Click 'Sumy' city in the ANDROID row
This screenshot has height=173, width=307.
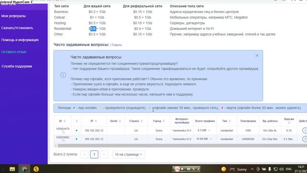tap(159, 139)
